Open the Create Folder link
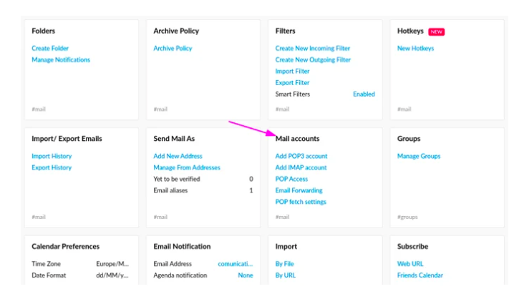 pyautogui.click(x=50, y=49)
